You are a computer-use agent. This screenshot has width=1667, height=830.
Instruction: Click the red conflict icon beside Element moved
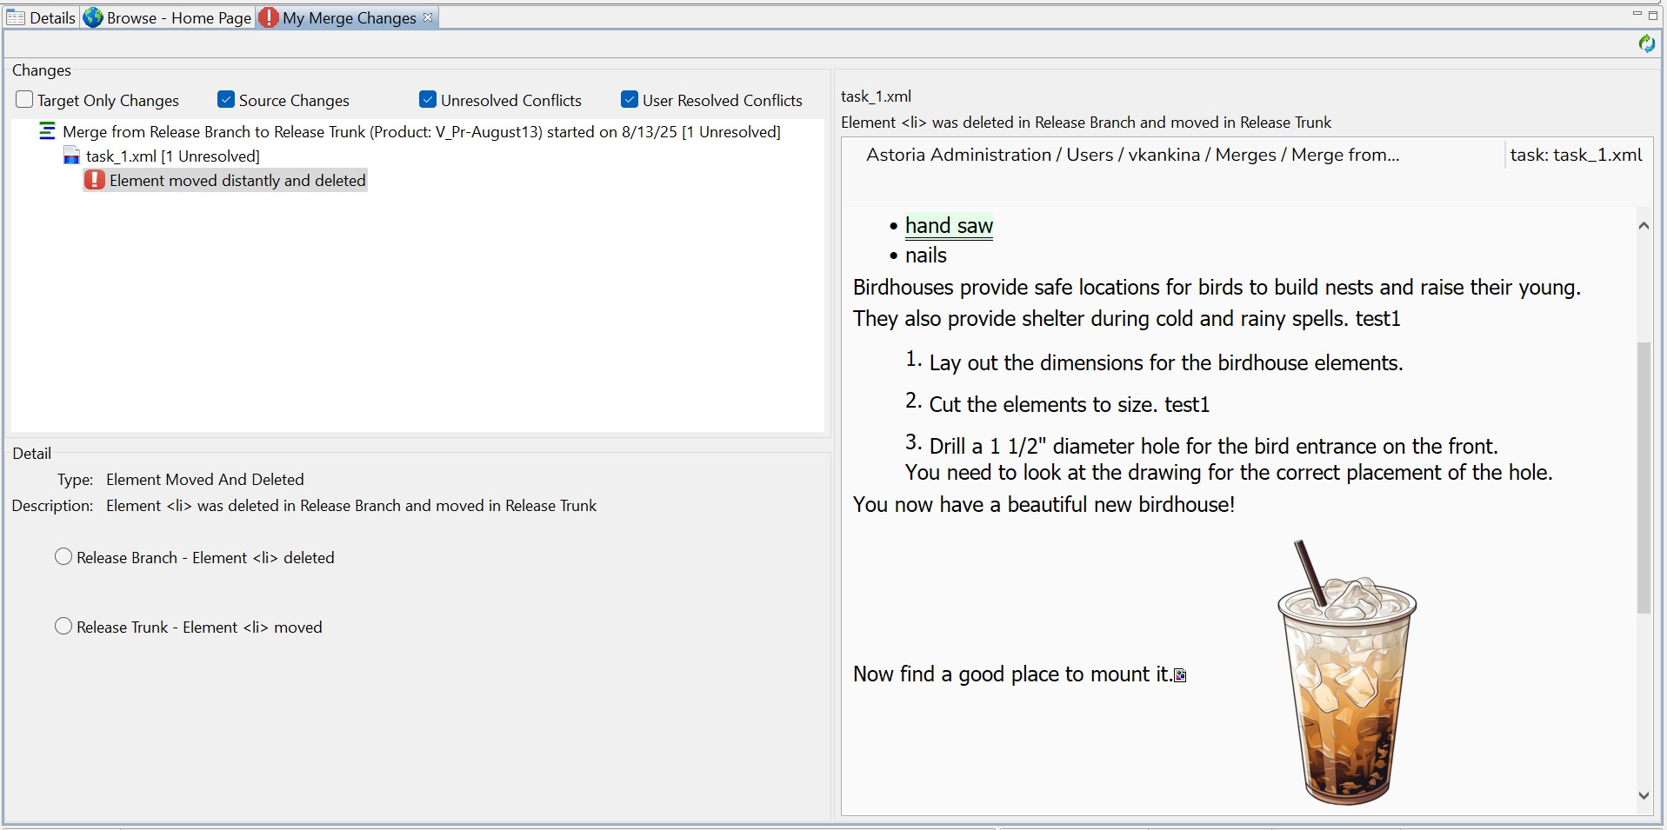tap(95, 180)
